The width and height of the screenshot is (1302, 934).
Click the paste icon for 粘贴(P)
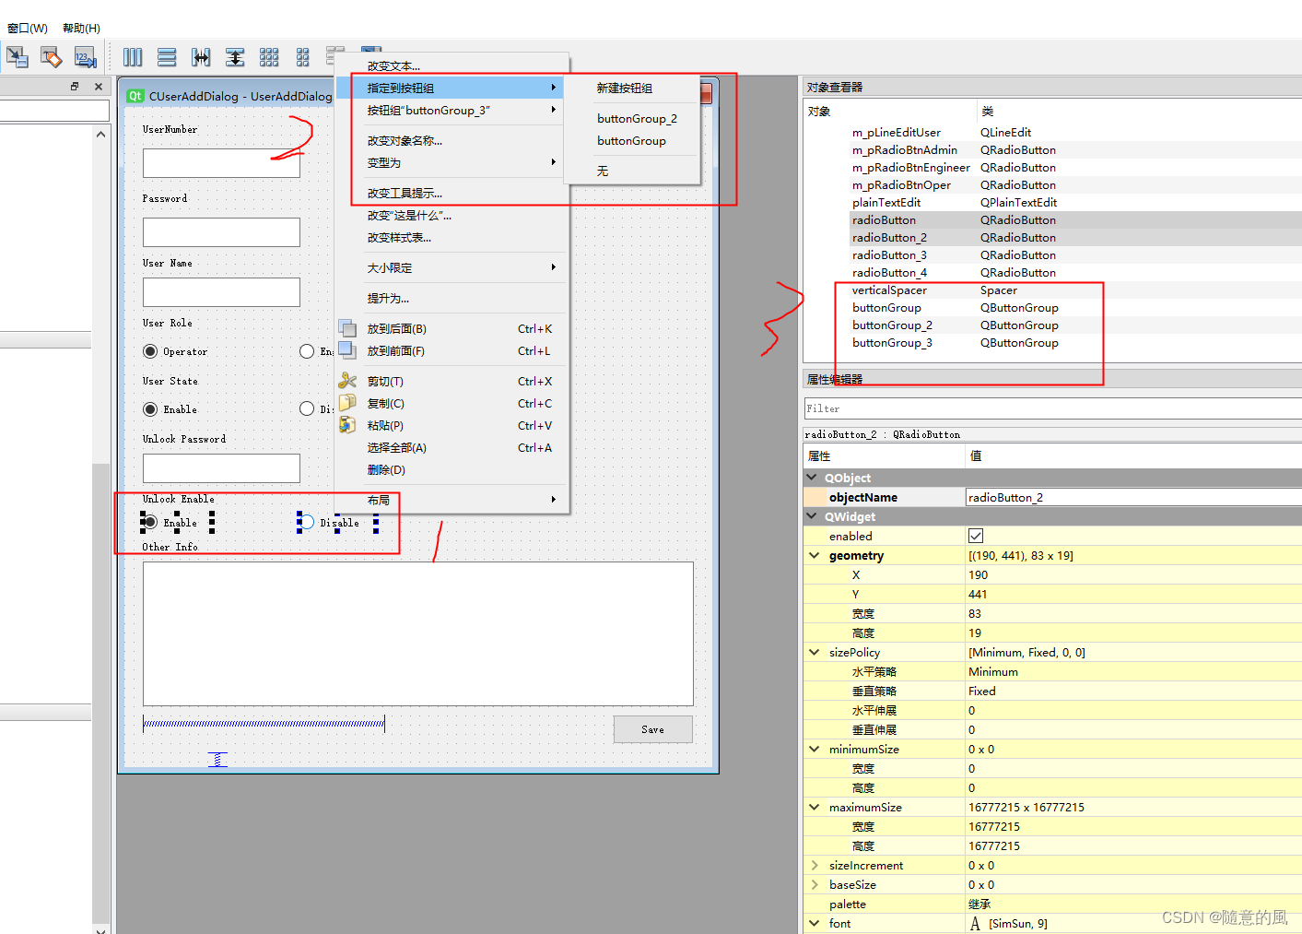pos(347,425)
